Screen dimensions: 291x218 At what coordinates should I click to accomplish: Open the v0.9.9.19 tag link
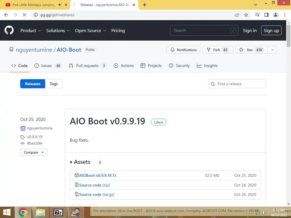click(35, 137)
